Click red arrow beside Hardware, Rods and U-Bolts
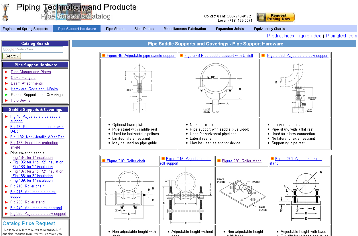Image resolution: width=358 pixels, height=236 pixels. tap(6, 89)
